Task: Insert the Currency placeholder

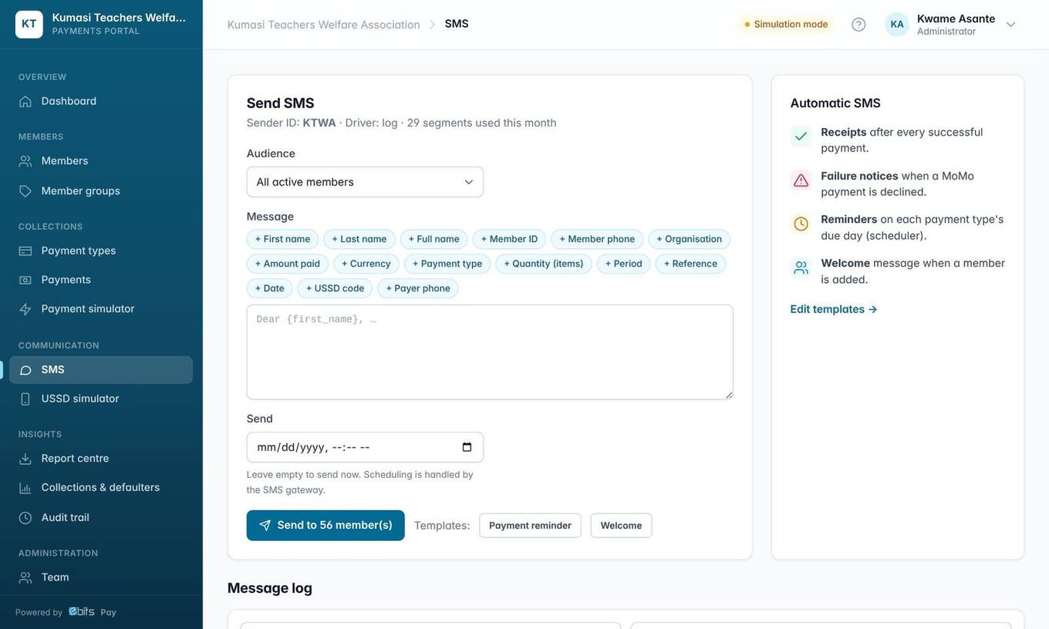Action: point(366,264)
